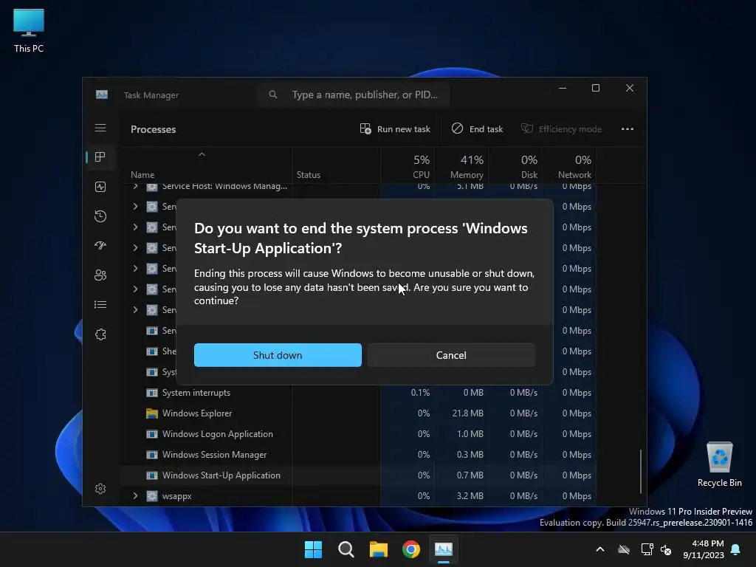Select the wsappx process row
The width and height of the screenshot is (756, 567).
tap(359, 495)
